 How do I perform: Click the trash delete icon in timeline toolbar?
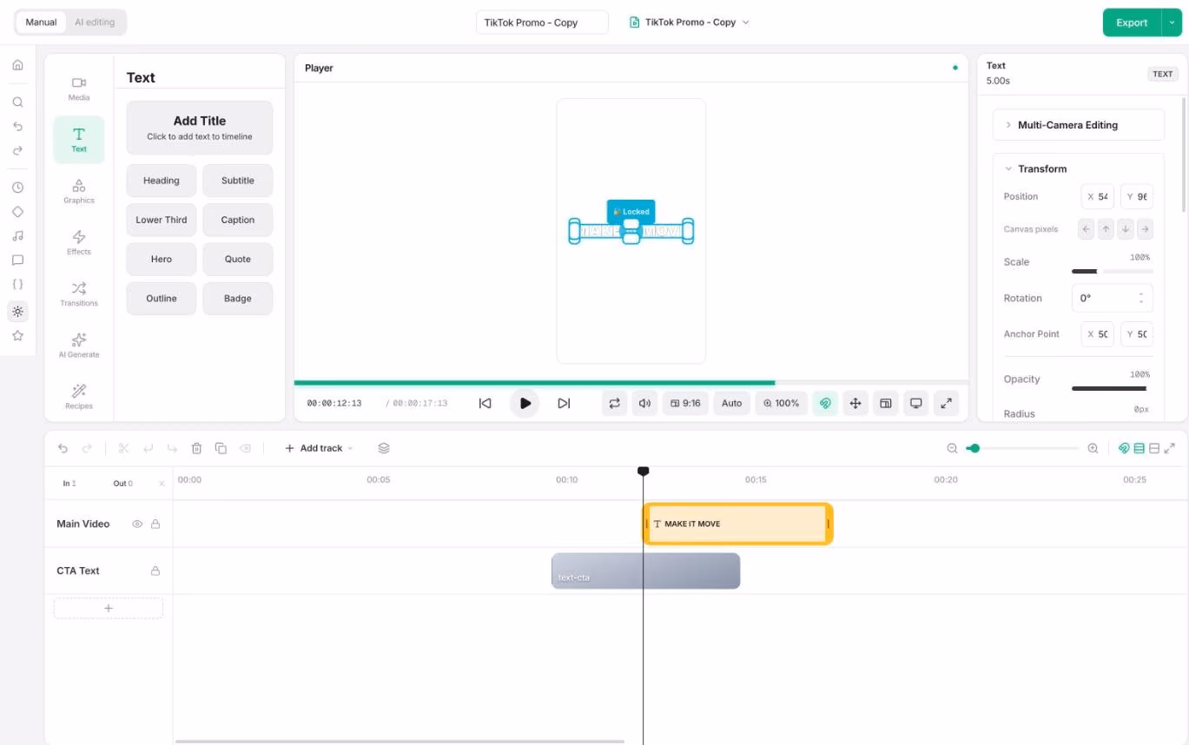pos(196,448)
